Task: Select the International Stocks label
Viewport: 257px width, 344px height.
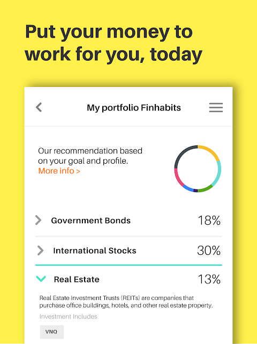Action: point(95,251)
